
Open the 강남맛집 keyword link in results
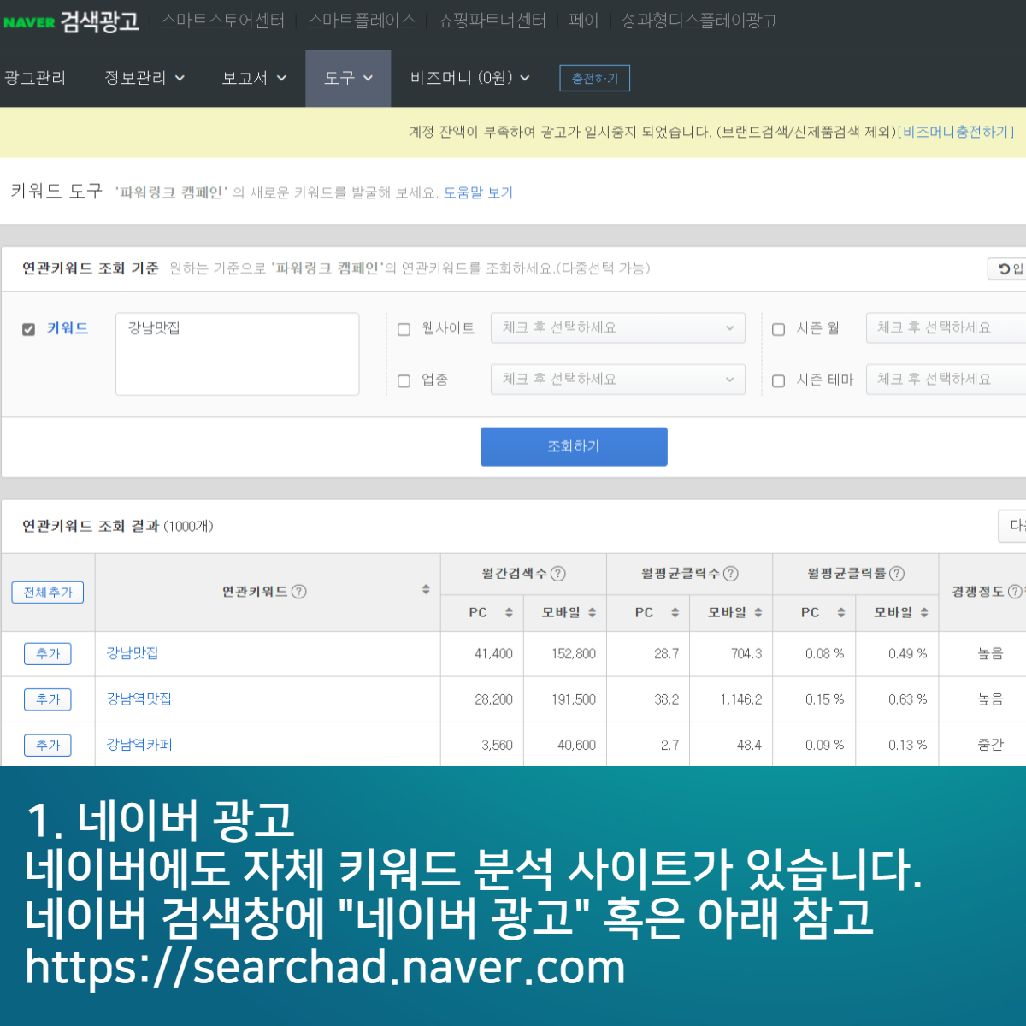point(133,653)
